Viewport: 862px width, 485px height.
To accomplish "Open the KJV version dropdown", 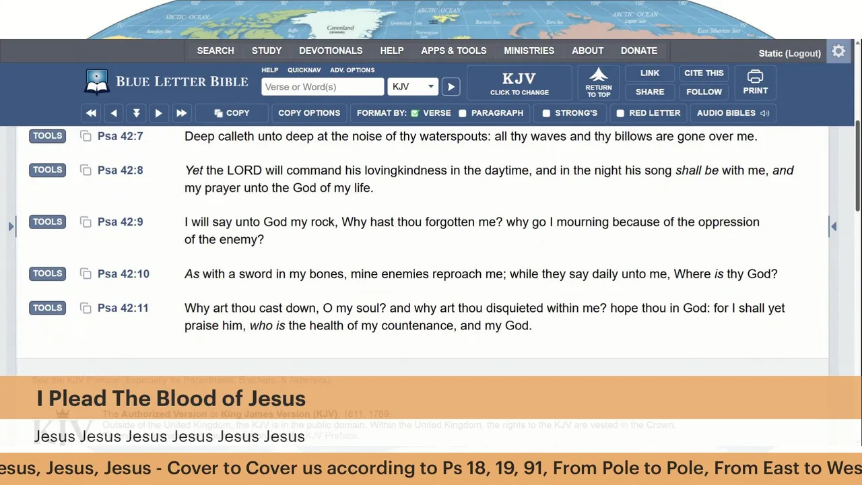I will (413, 87).
